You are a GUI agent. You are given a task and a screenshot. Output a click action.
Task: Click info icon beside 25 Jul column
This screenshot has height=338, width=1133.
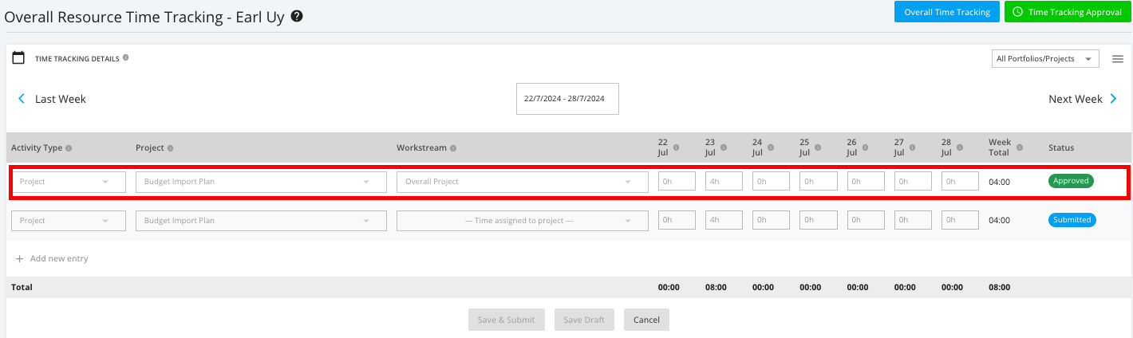click(819, 147)
